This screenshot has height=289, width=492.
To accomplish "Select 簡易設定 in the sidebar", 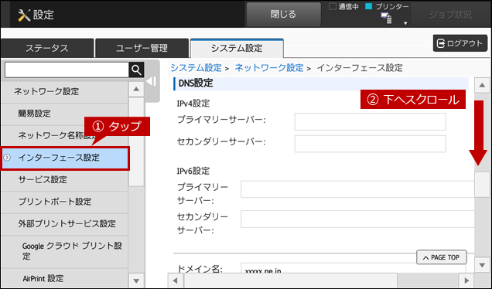I will (x=65, y=114).
